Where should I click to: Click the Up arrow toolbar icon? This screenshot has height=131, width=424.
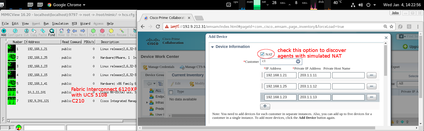click(68, 32)
